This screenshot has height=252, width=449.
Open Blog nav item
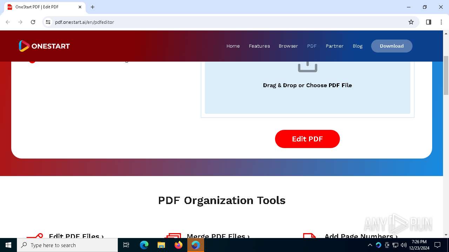(x=357, y=46)
